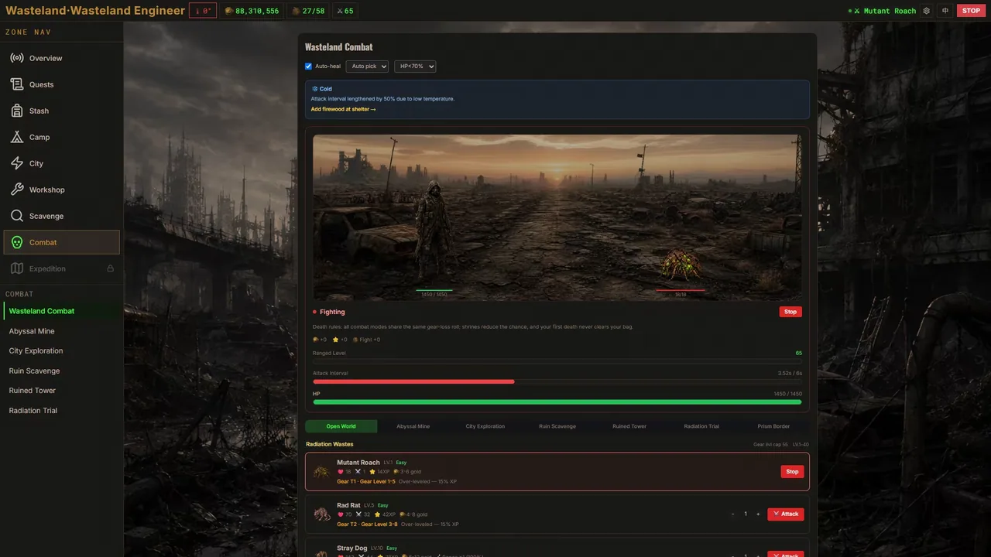Click the Overview broadcast icon in sidebar
This screenshot has height=557, width=991.
tap(16, 58)
